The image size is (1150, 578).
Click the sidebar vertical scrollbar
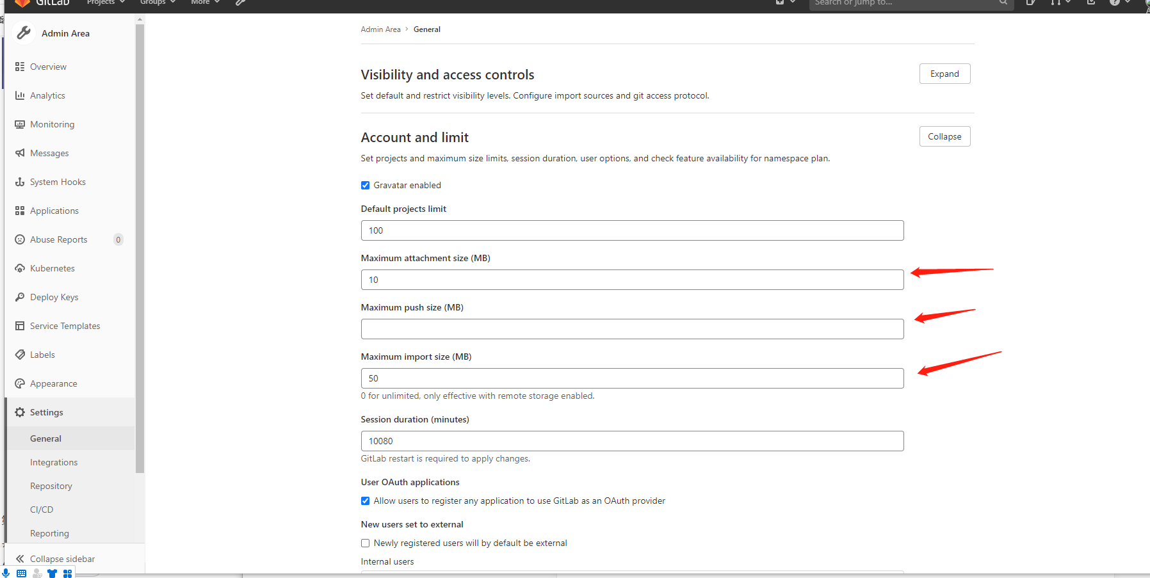pos(140,248)
